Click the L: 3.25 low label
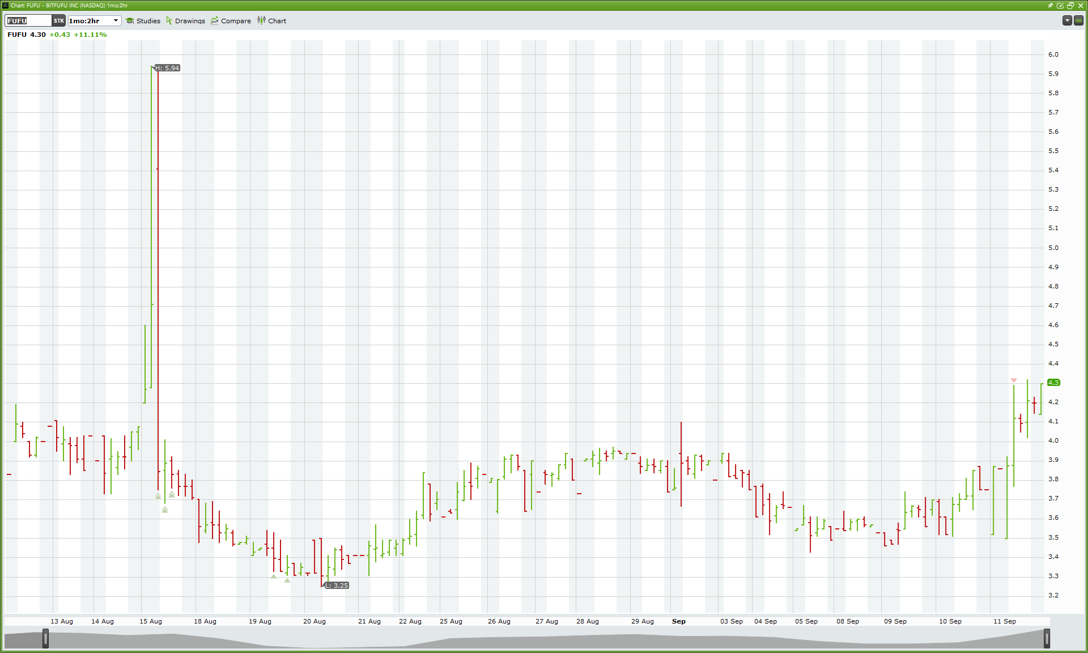Image resolution: width=1088 pixels, height=653 pixels. pos(337,586)
